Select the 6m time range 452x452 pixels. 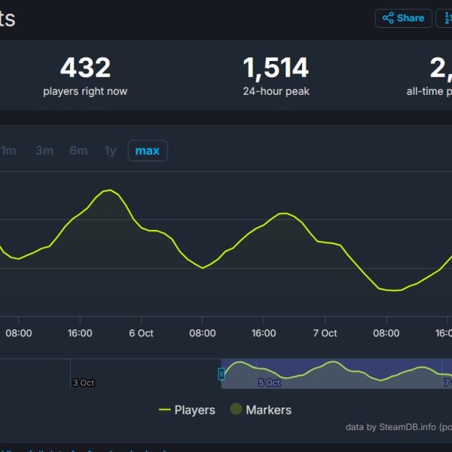pos(78,151)
